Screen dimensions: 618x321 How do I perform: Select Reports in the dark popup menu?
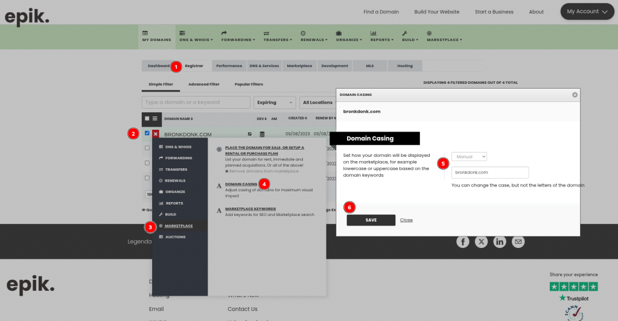174,203
